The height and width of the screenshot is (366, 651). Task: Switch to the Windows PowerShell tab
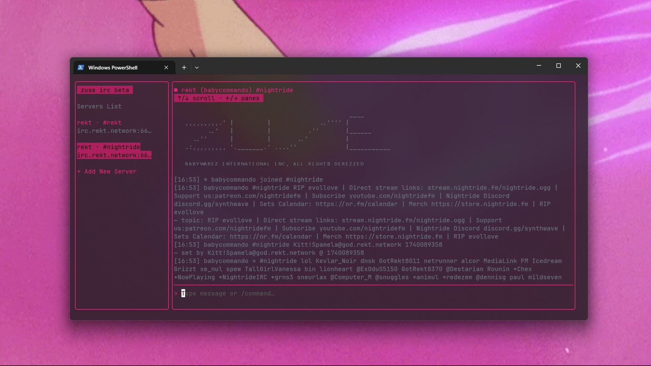point(113,67)
